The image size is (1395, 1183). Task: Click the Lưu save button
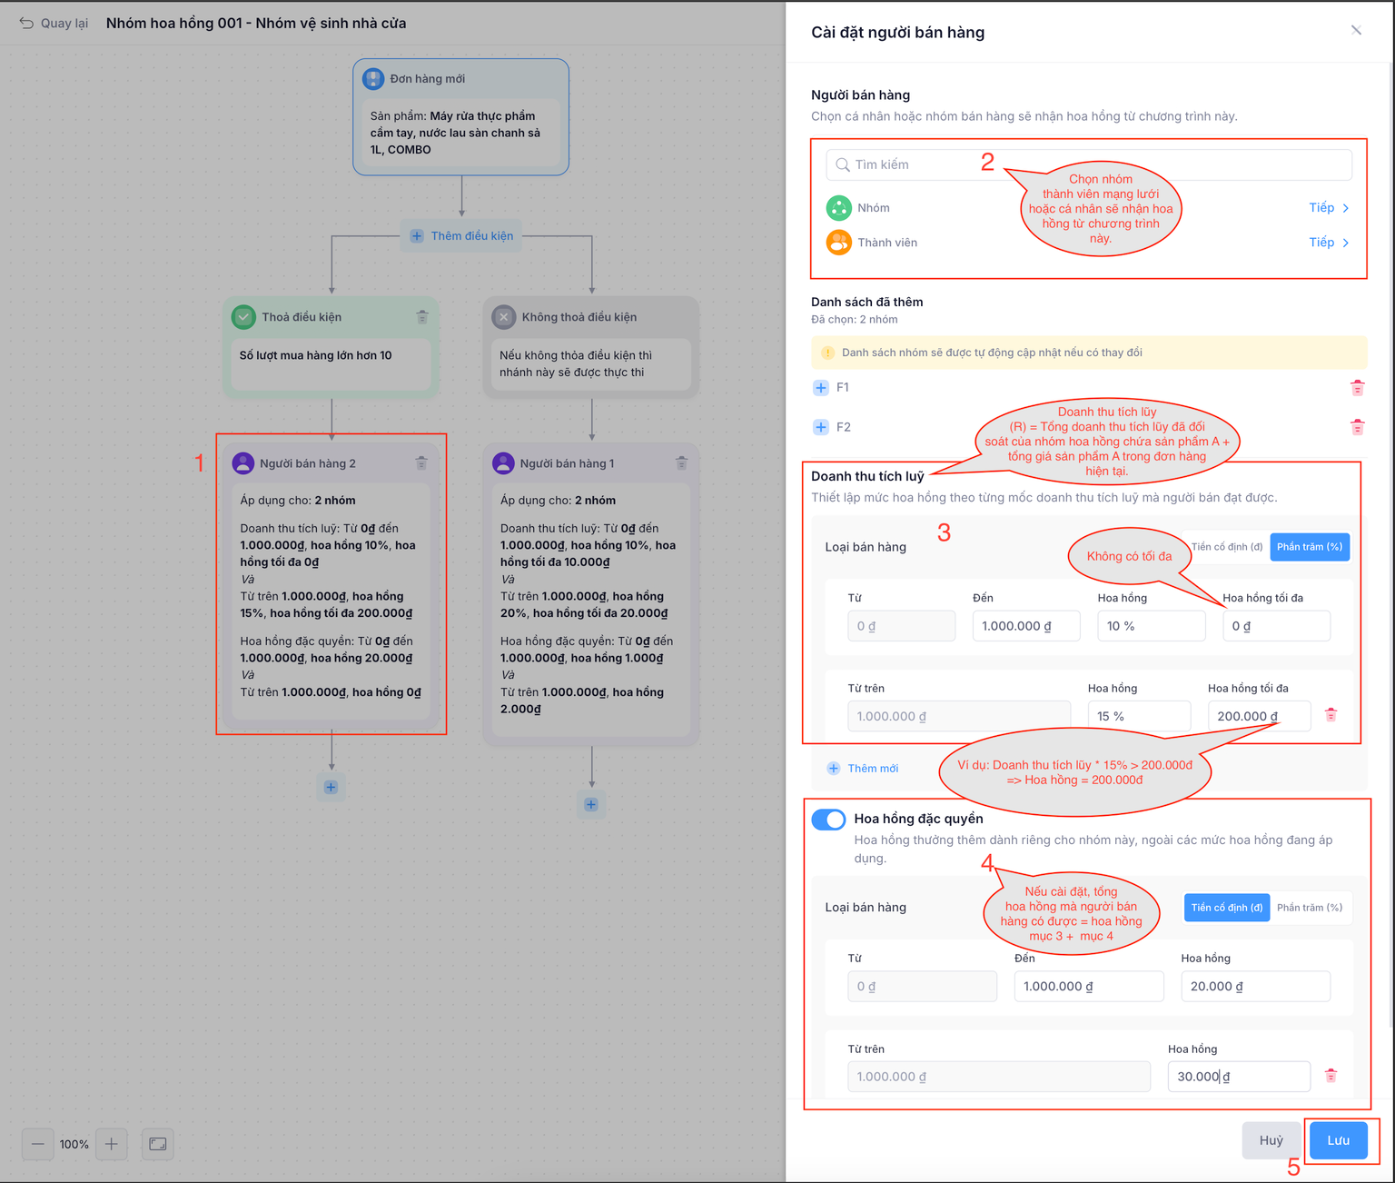(1338, 1140)
